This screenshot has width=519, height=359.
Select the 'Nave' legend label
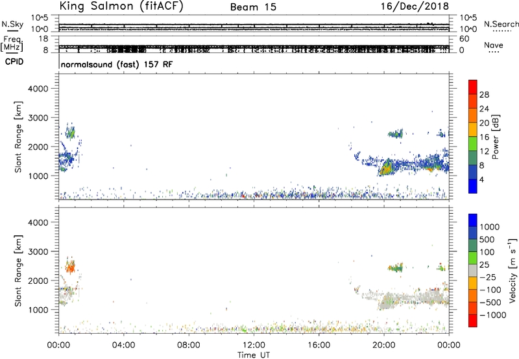click(494, 45)
